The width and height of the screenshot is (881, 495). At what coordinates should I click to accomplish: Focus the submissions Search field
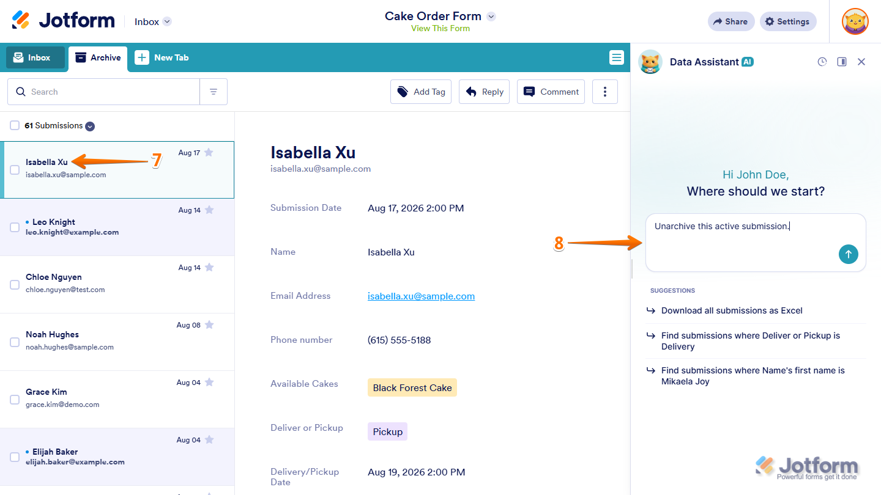pyautogui.click(x=103, y=92)
